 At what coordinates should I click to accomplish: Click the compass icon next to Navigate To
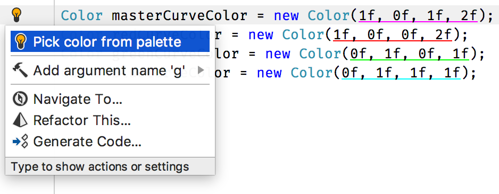tap(21, 99)
